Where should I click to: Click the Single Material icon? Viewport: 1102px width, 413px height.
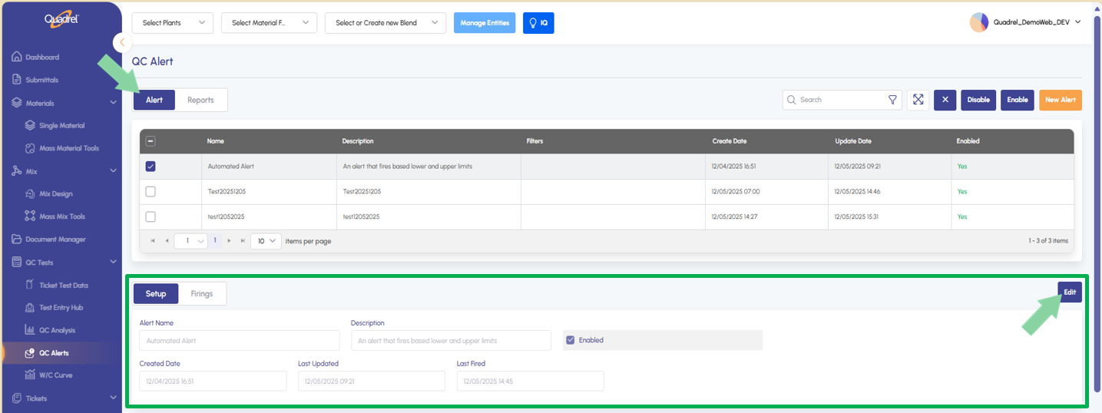coord(30,125)
